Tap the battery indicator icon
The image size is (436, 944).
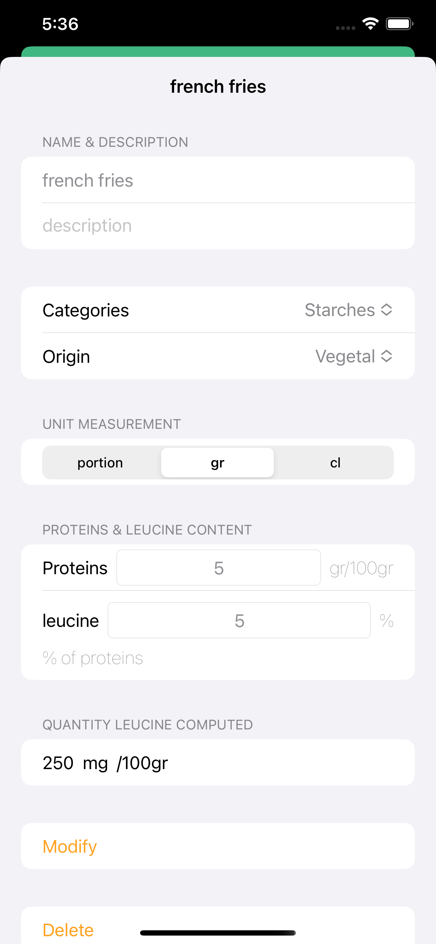pyautogui.click(x=399, y=24)
